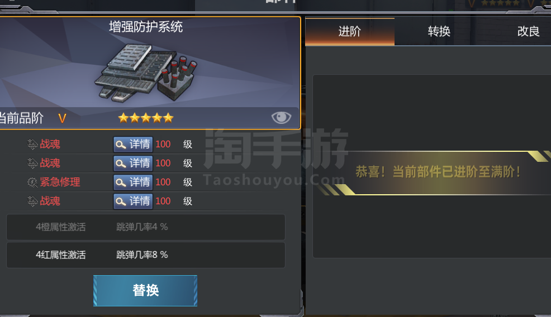The width and height of the screenshot is (551, 317).
Task: Click the 紧急修理 gear skill icon
Action: point(32,182)
